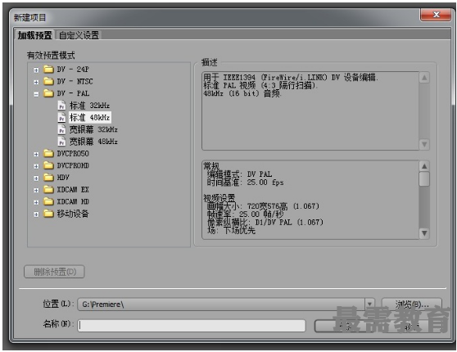Click preset file icon for 宽银幕 48kHz
The width and height of the screenshot is (457, 352).
[61, 142]
